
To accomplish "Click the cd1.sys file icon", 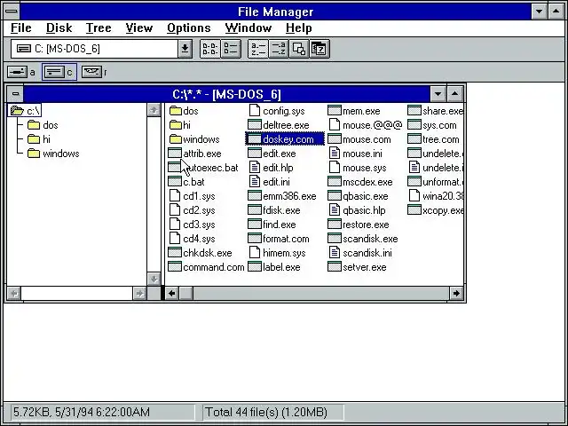I will pos(175,196).
